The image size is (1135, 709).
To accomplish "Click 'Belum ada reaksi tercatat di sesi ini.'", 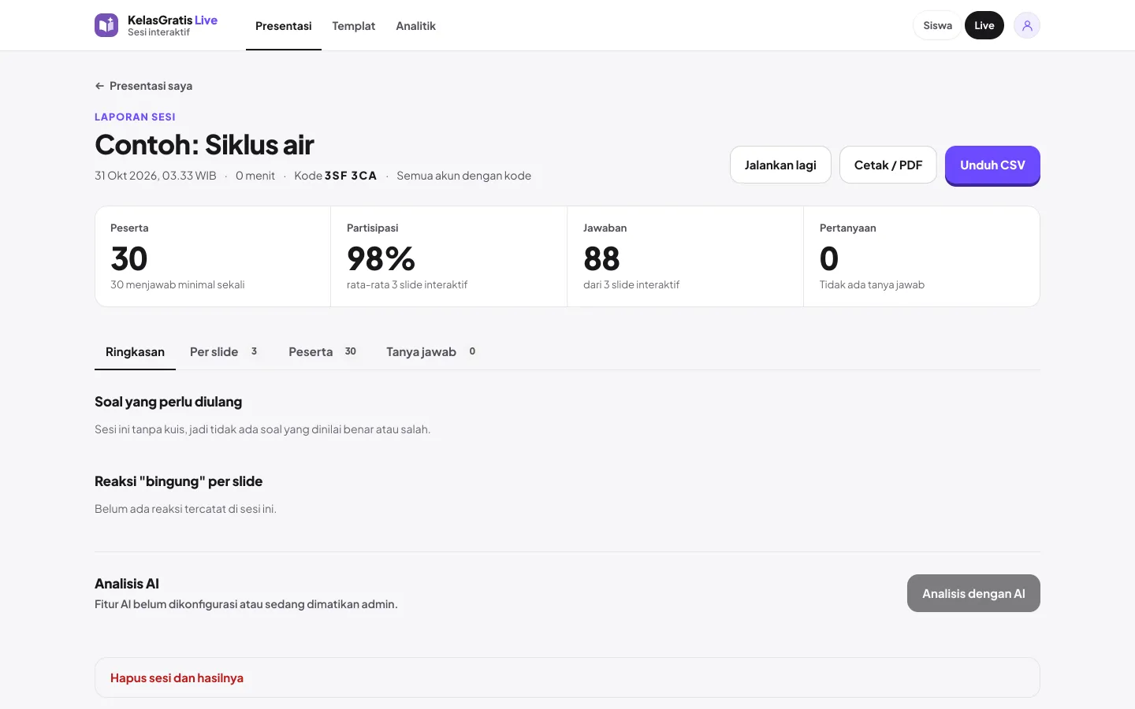I will (x=185, y=509).
